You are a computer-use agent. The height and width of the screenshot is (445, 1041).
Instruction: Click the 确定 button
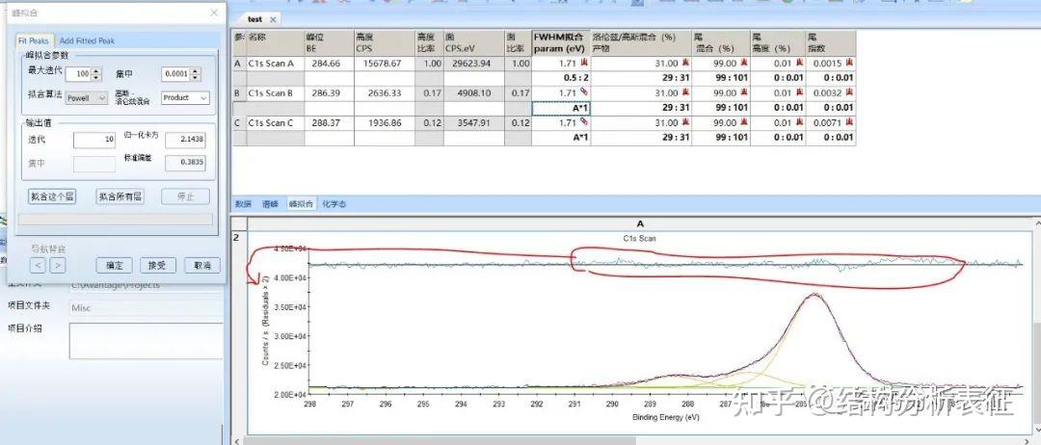114,265
